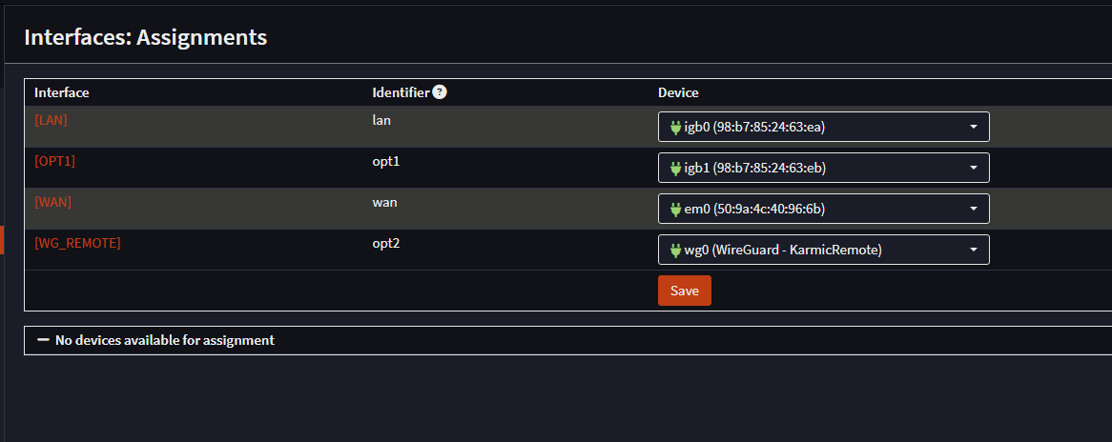Open the [OPT1] interface link
Viewport: 1112px width, 442px height.
pos(54,162)
